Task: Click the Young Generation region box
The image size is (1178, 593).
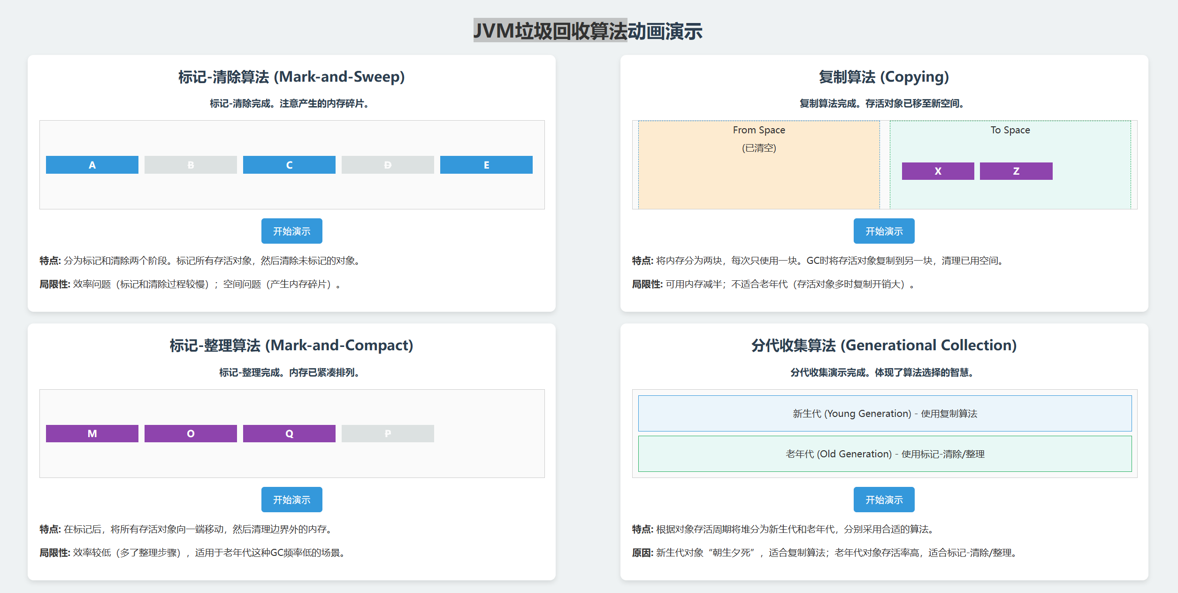Action: click(885, 413)
